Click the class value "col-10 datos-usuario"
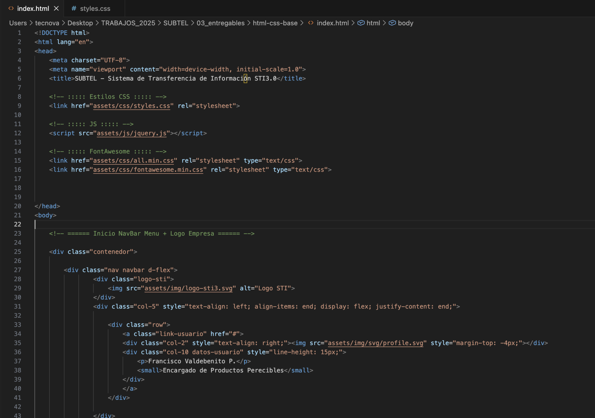The width and height of the screenshot is (595, 418). tap(203, 352)
